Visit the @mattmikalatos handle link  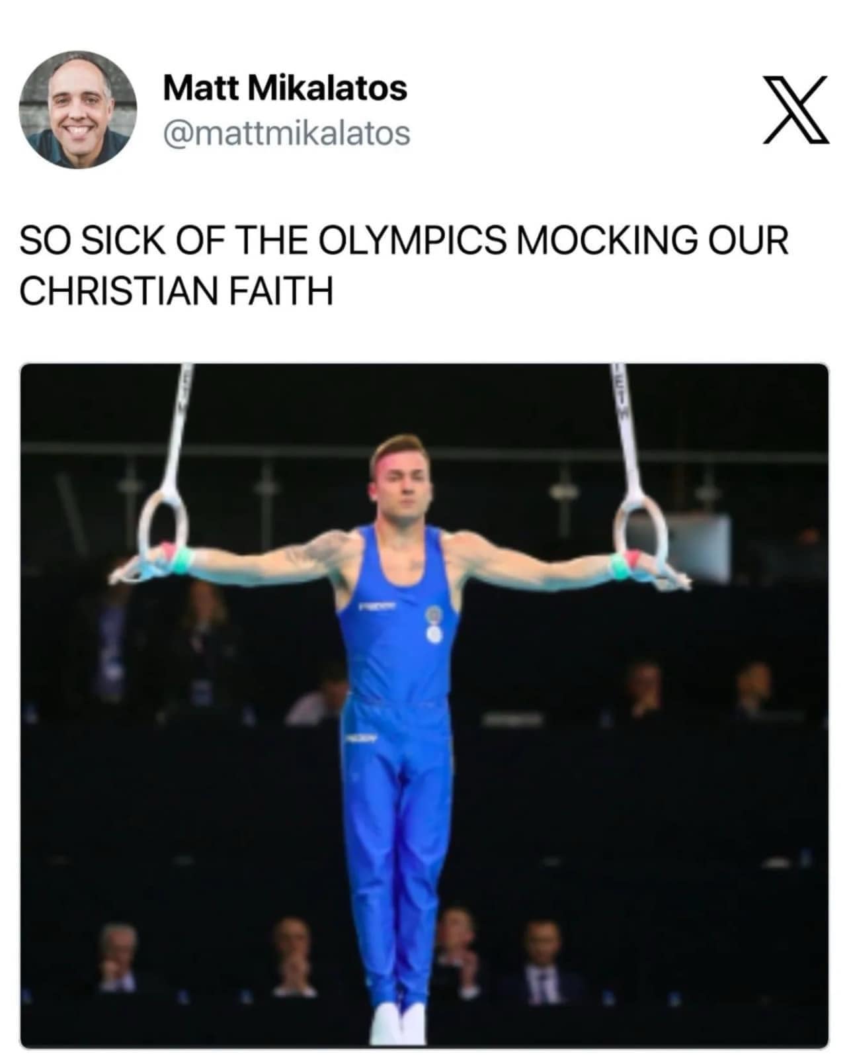pos(286,132)
